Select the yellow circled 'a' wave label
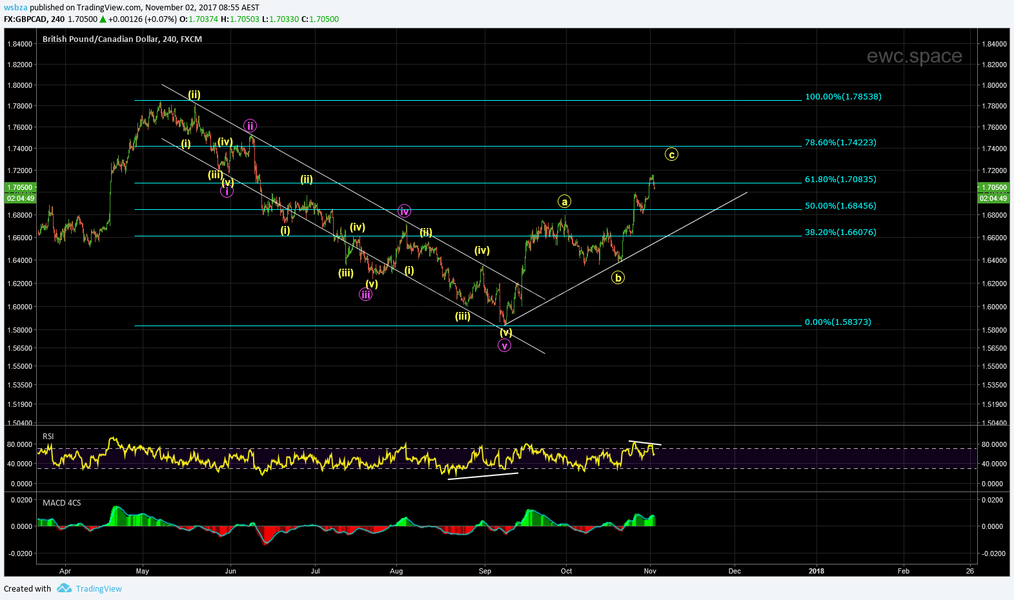1014x600 pixels. (x=564, y=202)
